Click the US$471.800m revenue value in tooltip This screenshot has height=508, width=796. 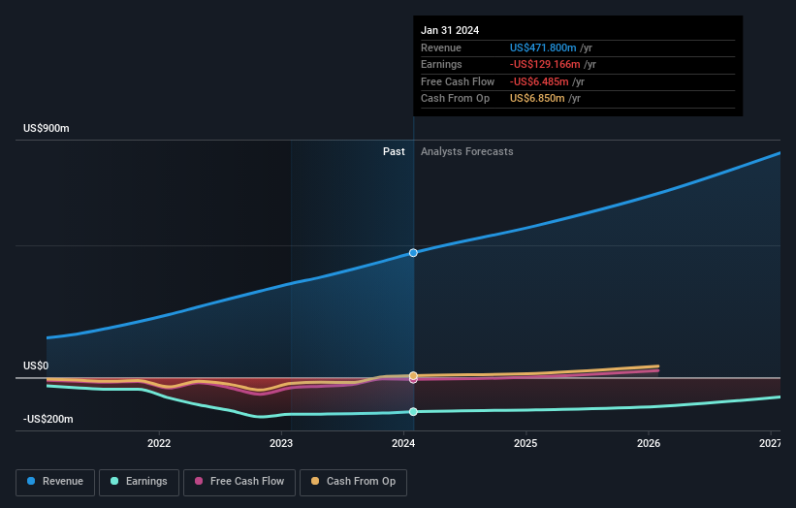543,48
